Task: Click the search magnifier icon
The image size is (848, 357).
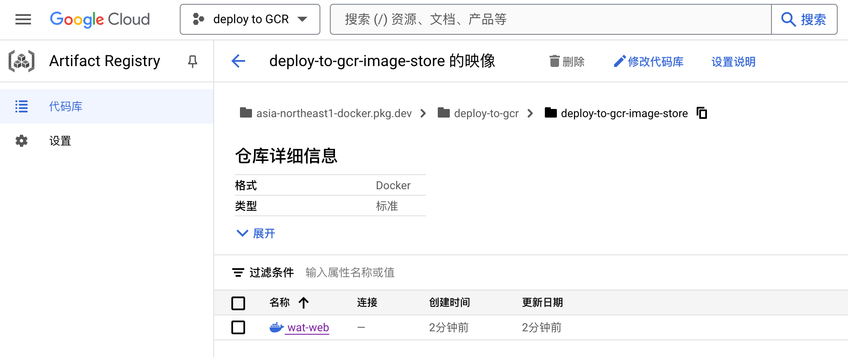Action: tap(788, 19)
